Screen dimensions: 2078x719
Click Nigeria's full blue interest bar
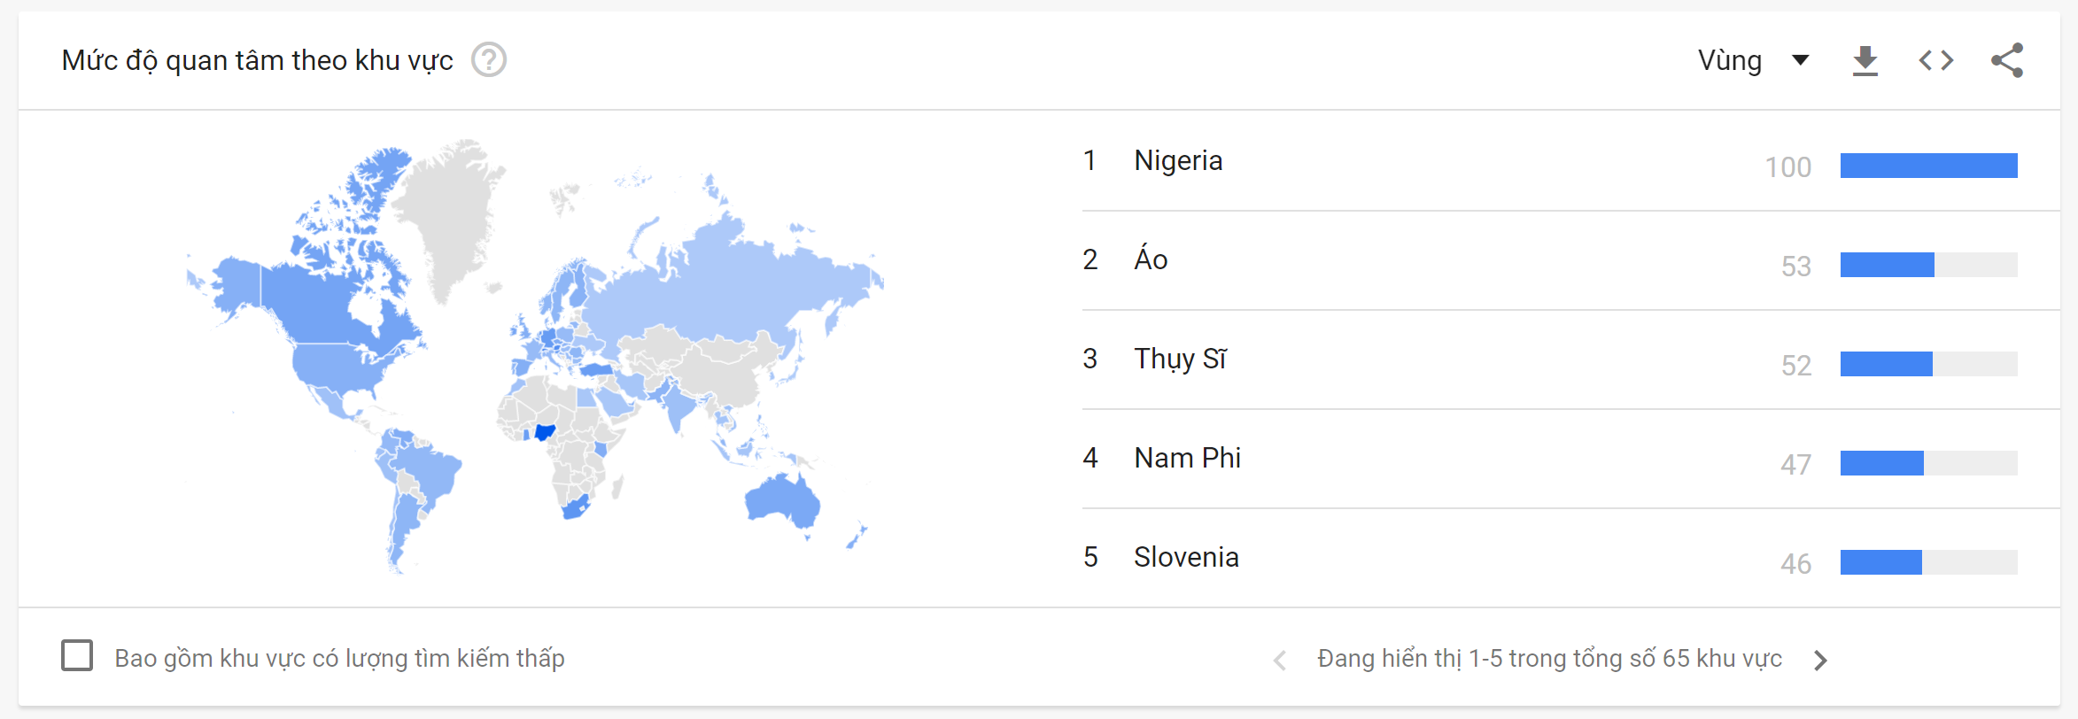(x=1928, y=166)
